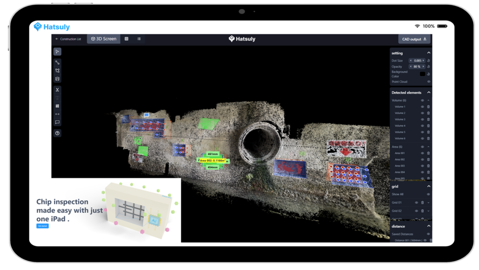Go back to Construction List
Screen dimensions: 479x270
pos(68,39)
